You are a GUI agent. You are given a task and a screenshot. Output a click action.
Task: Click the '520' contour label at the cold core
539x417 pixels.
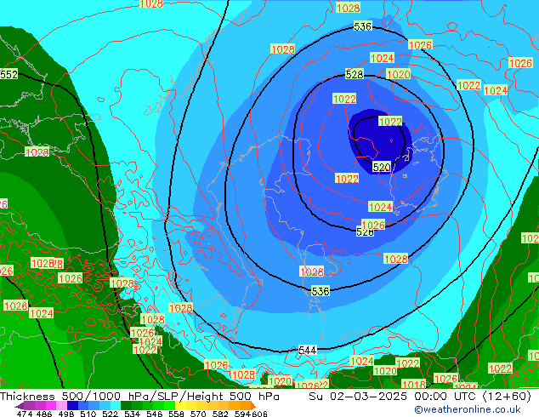(x=382, y=167)
